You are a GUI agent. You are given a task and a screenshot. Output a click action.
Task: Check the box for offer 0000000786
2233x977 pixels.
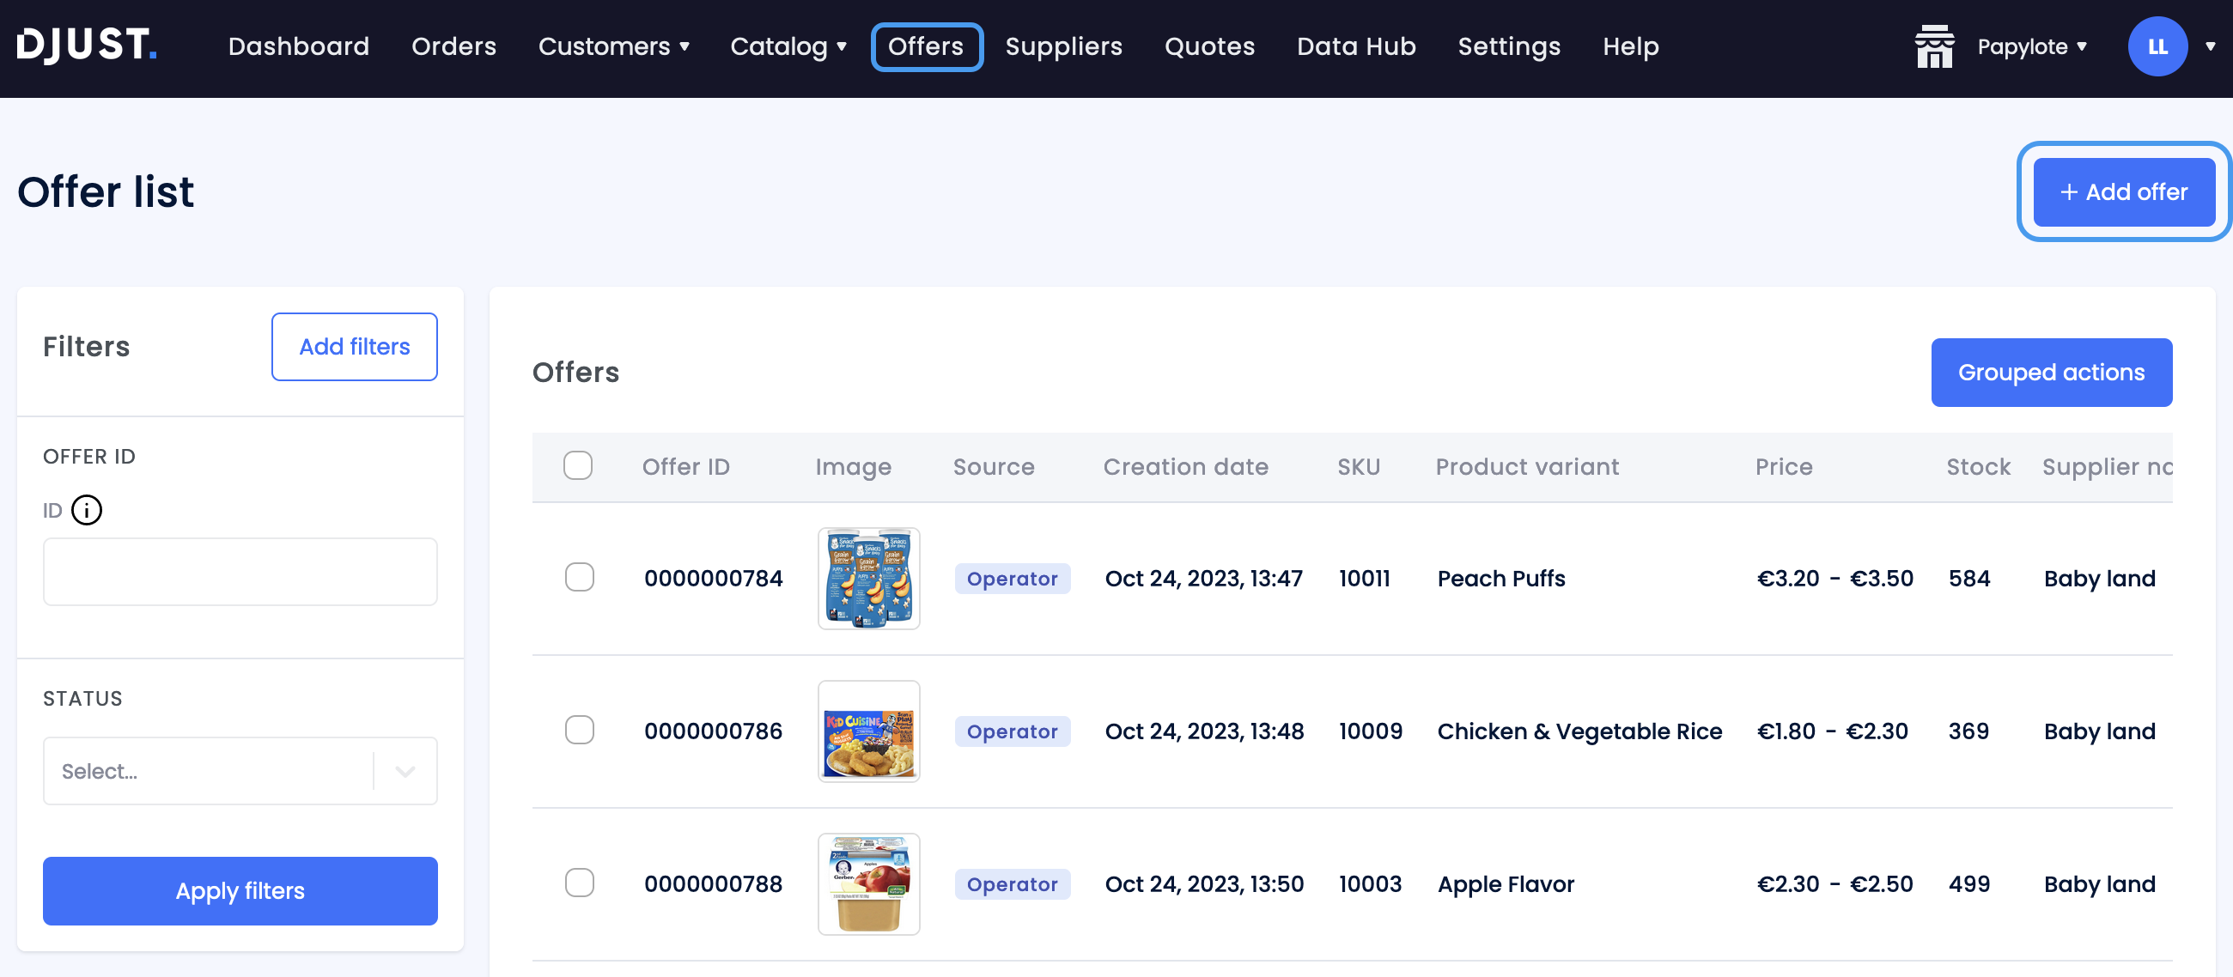pyautogui.click(x=579, y=730)
